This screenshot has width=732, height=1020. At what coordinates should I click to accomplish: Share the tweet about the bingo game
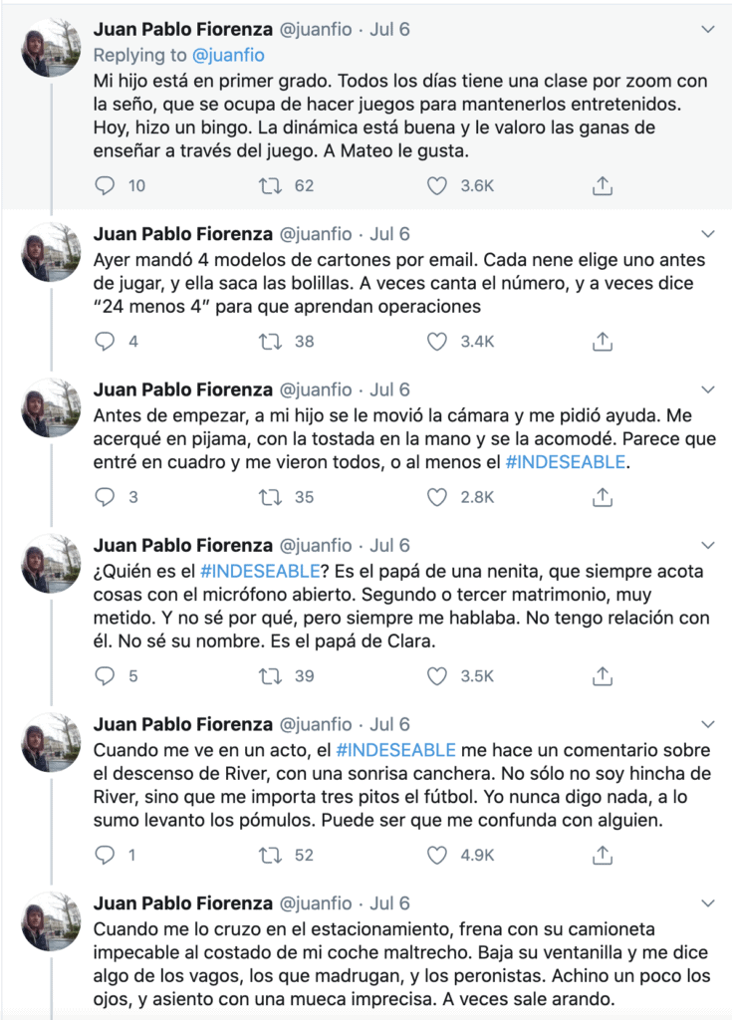tap(602, 185)
